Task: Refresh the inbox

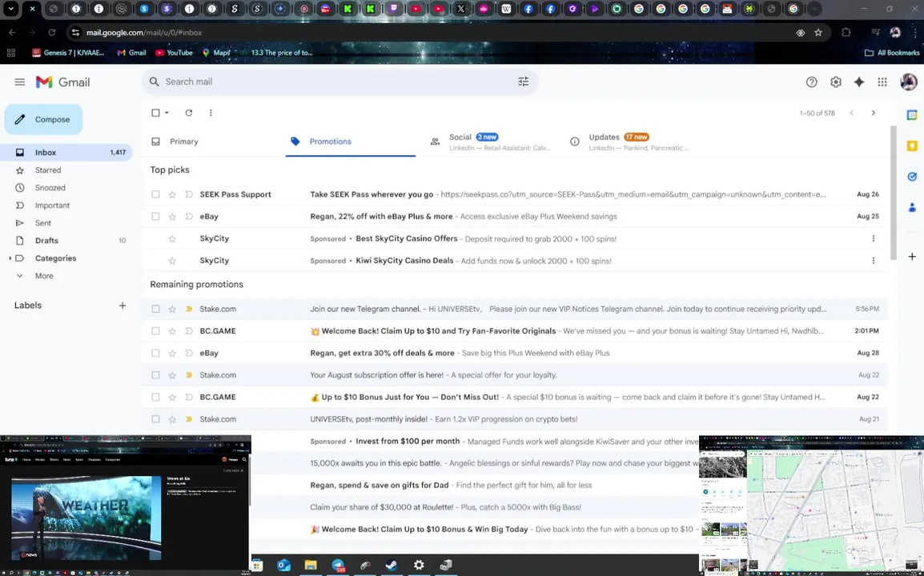Action: tap(189, 113)
